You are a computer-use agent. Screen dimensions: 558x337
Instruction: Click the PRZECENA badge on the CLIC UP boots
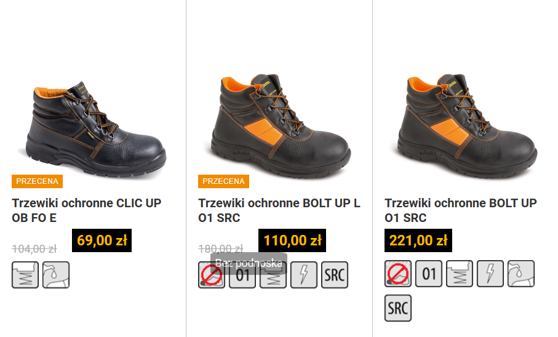coord(37,181)
